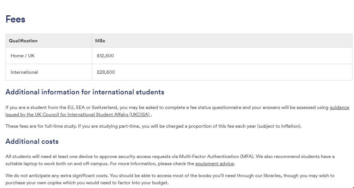Click the £28,600 fee value
The image size is (354, 188).
pos(106,72)
